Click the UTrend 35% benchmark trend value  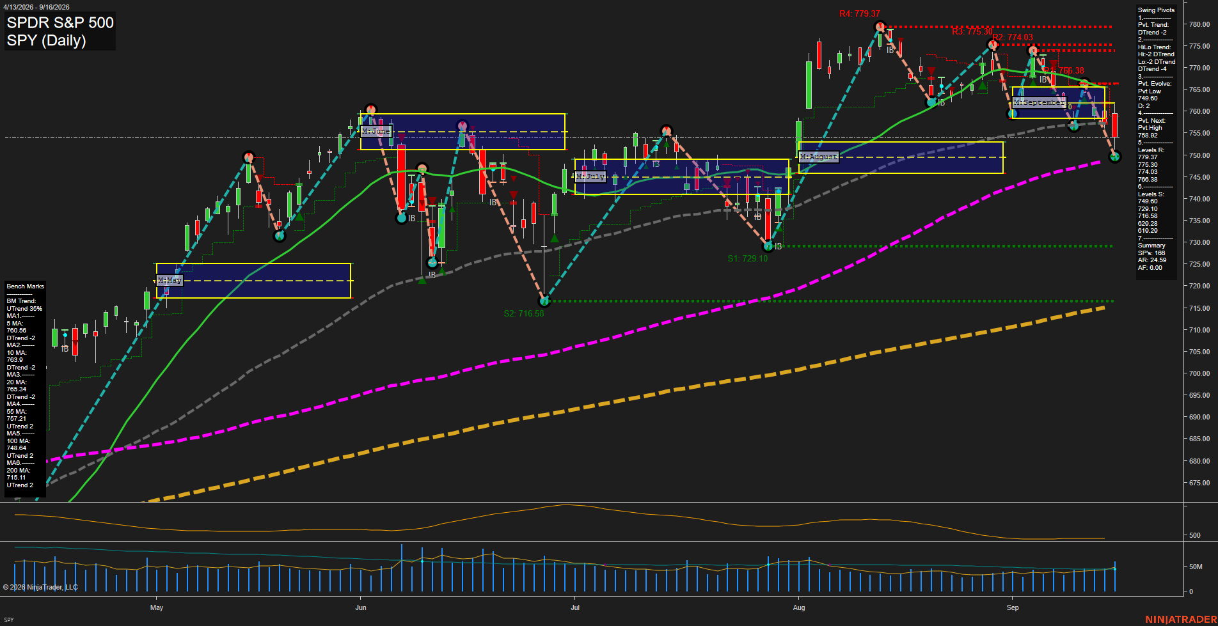[24, 309]
